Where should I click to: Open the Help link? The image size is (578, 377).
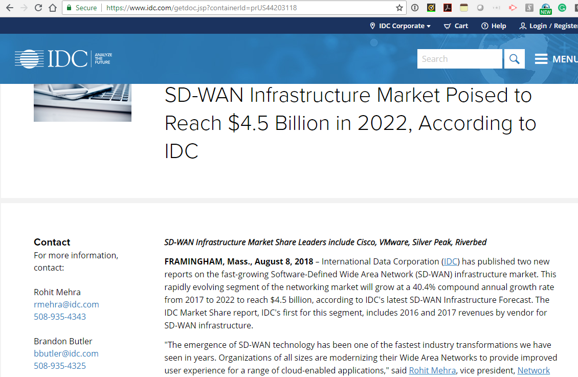(498, 26)
